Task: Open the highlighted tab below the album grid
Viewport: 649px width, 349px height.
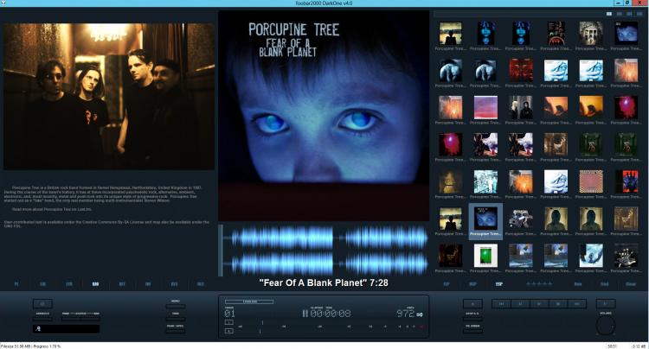Action: 498,284
